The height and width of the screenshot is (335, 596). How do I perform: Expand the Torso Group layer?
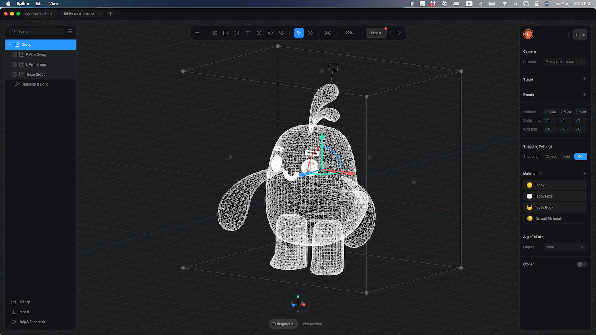[15, 74]
